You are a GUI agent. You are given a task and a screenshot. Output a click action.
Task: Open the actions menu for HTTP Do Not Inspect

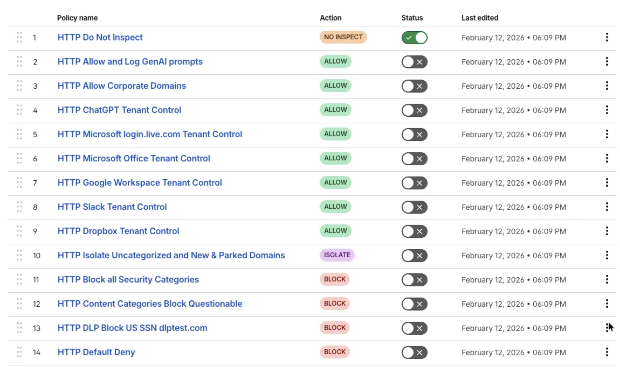click(x=607, y=37)
